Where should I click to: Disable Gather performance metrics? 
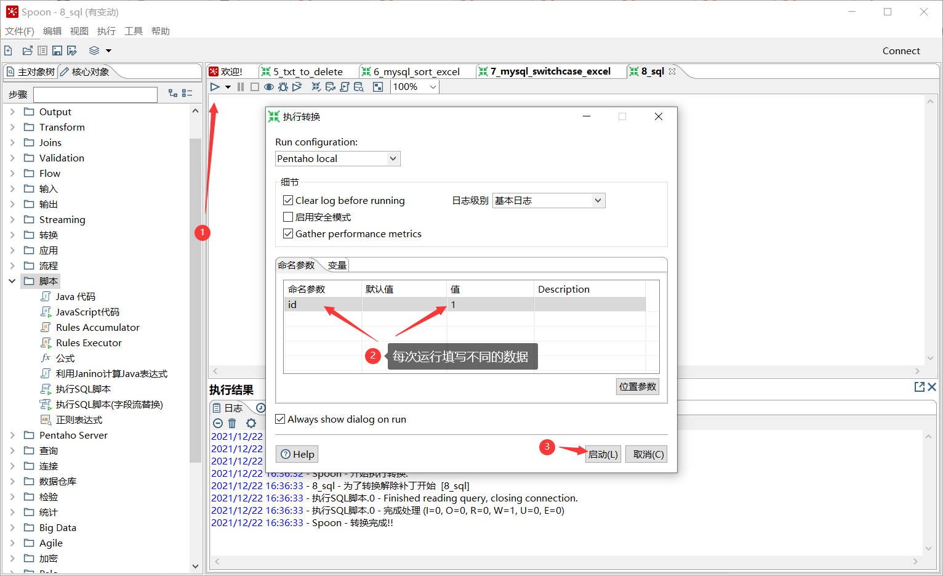(x=287, y=233)
